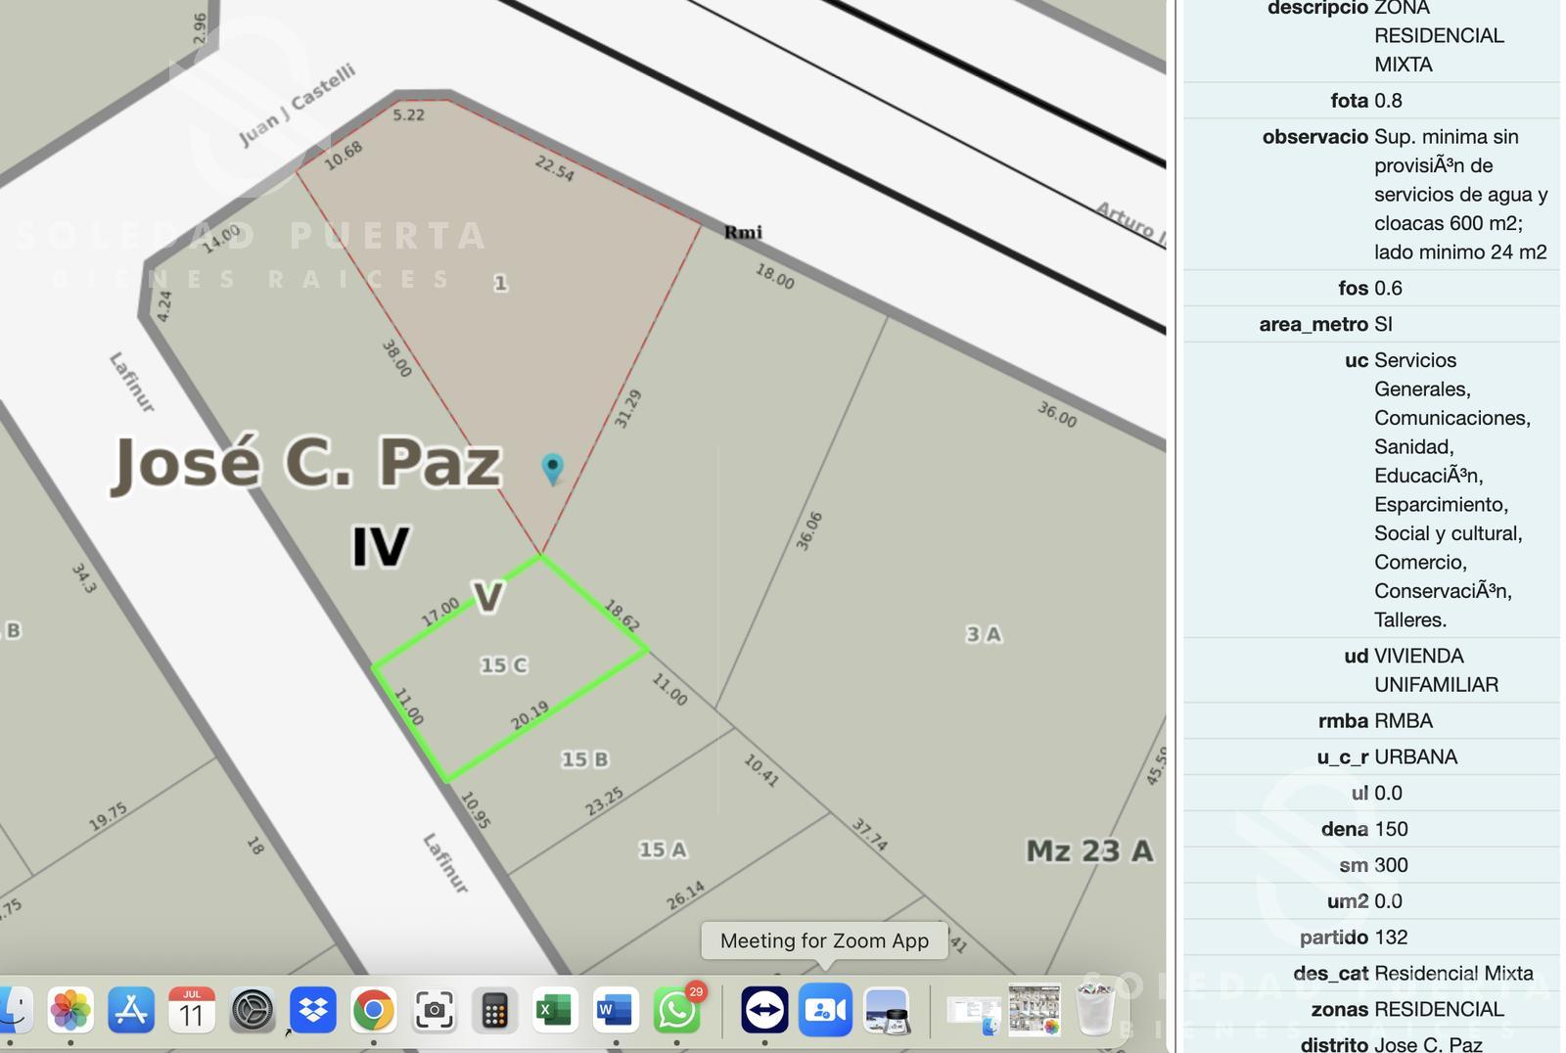
Task: Click the zonas value RESIDENCIAL
Action: (x=1439, y=1010)
